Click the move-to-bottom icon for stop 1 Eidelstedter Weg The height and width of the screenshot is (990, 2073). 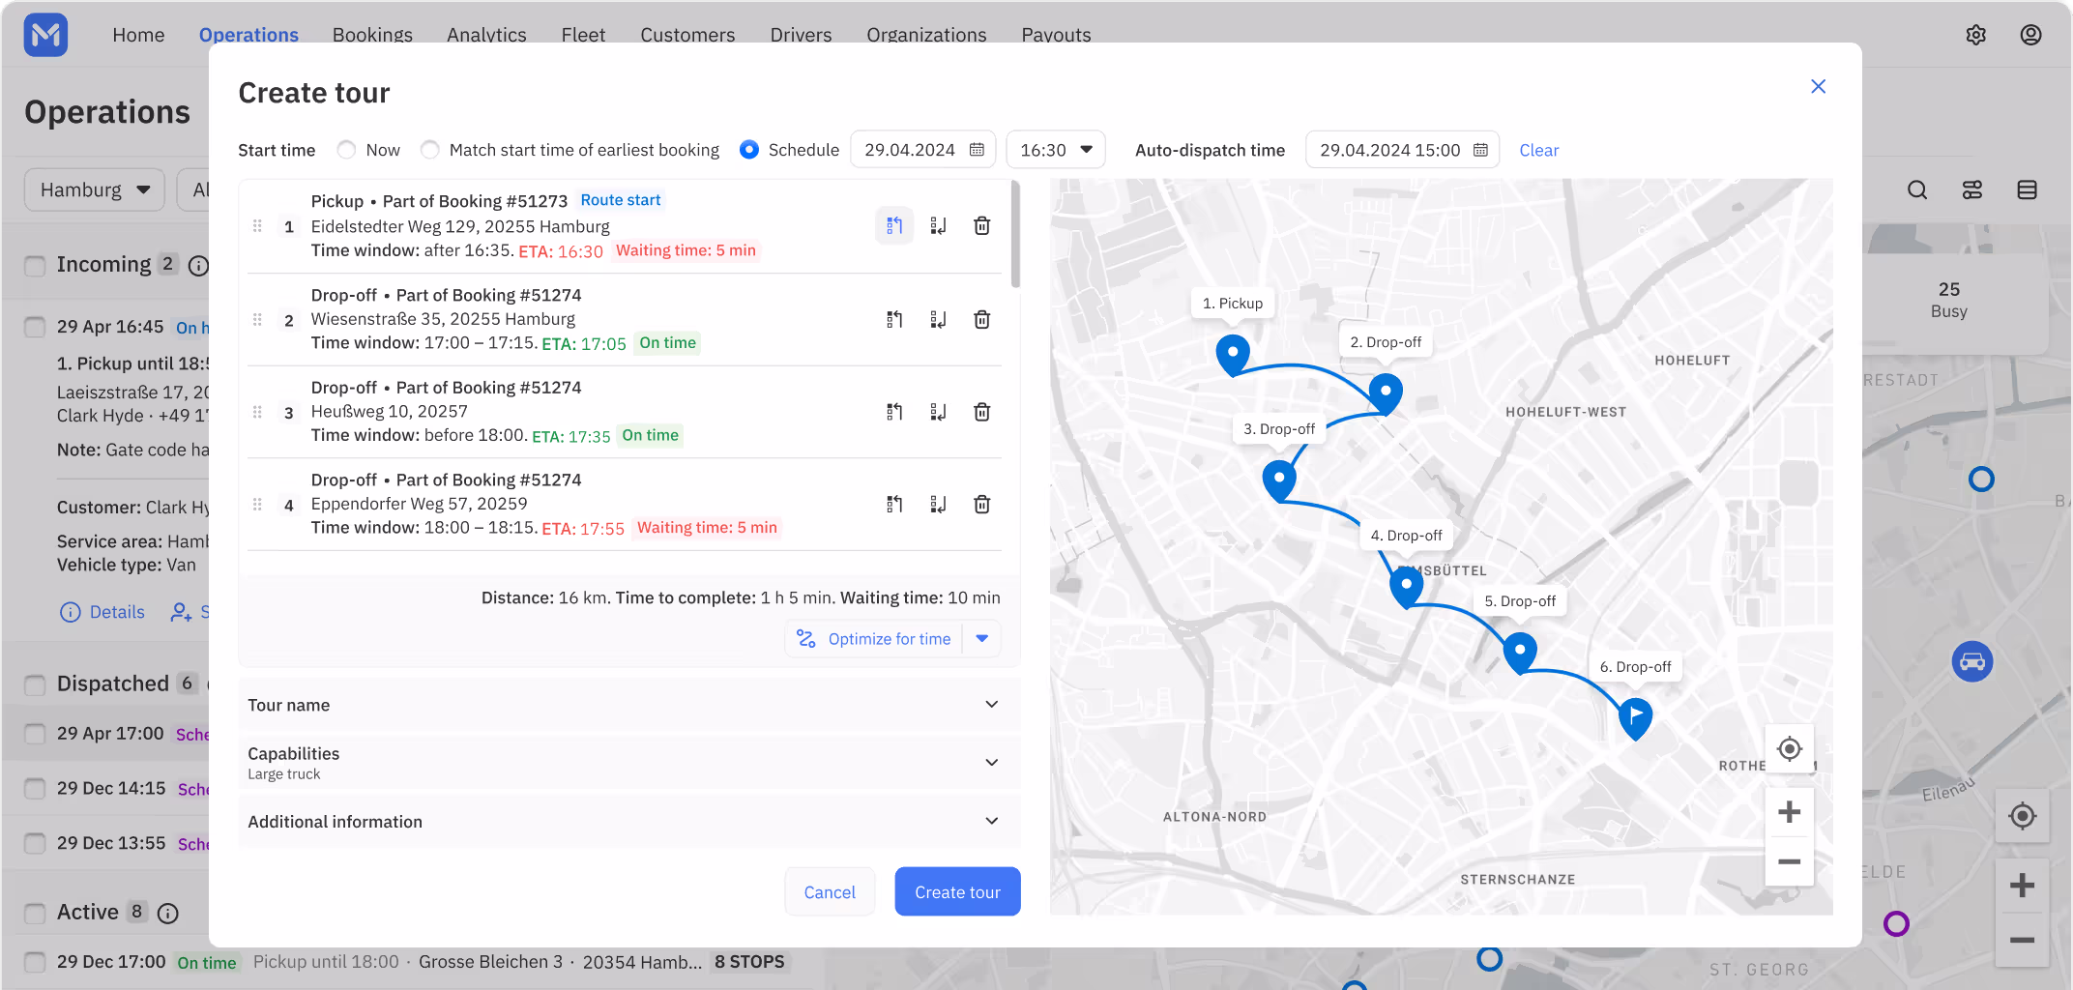pyautogui.click(x=938, y=226)
